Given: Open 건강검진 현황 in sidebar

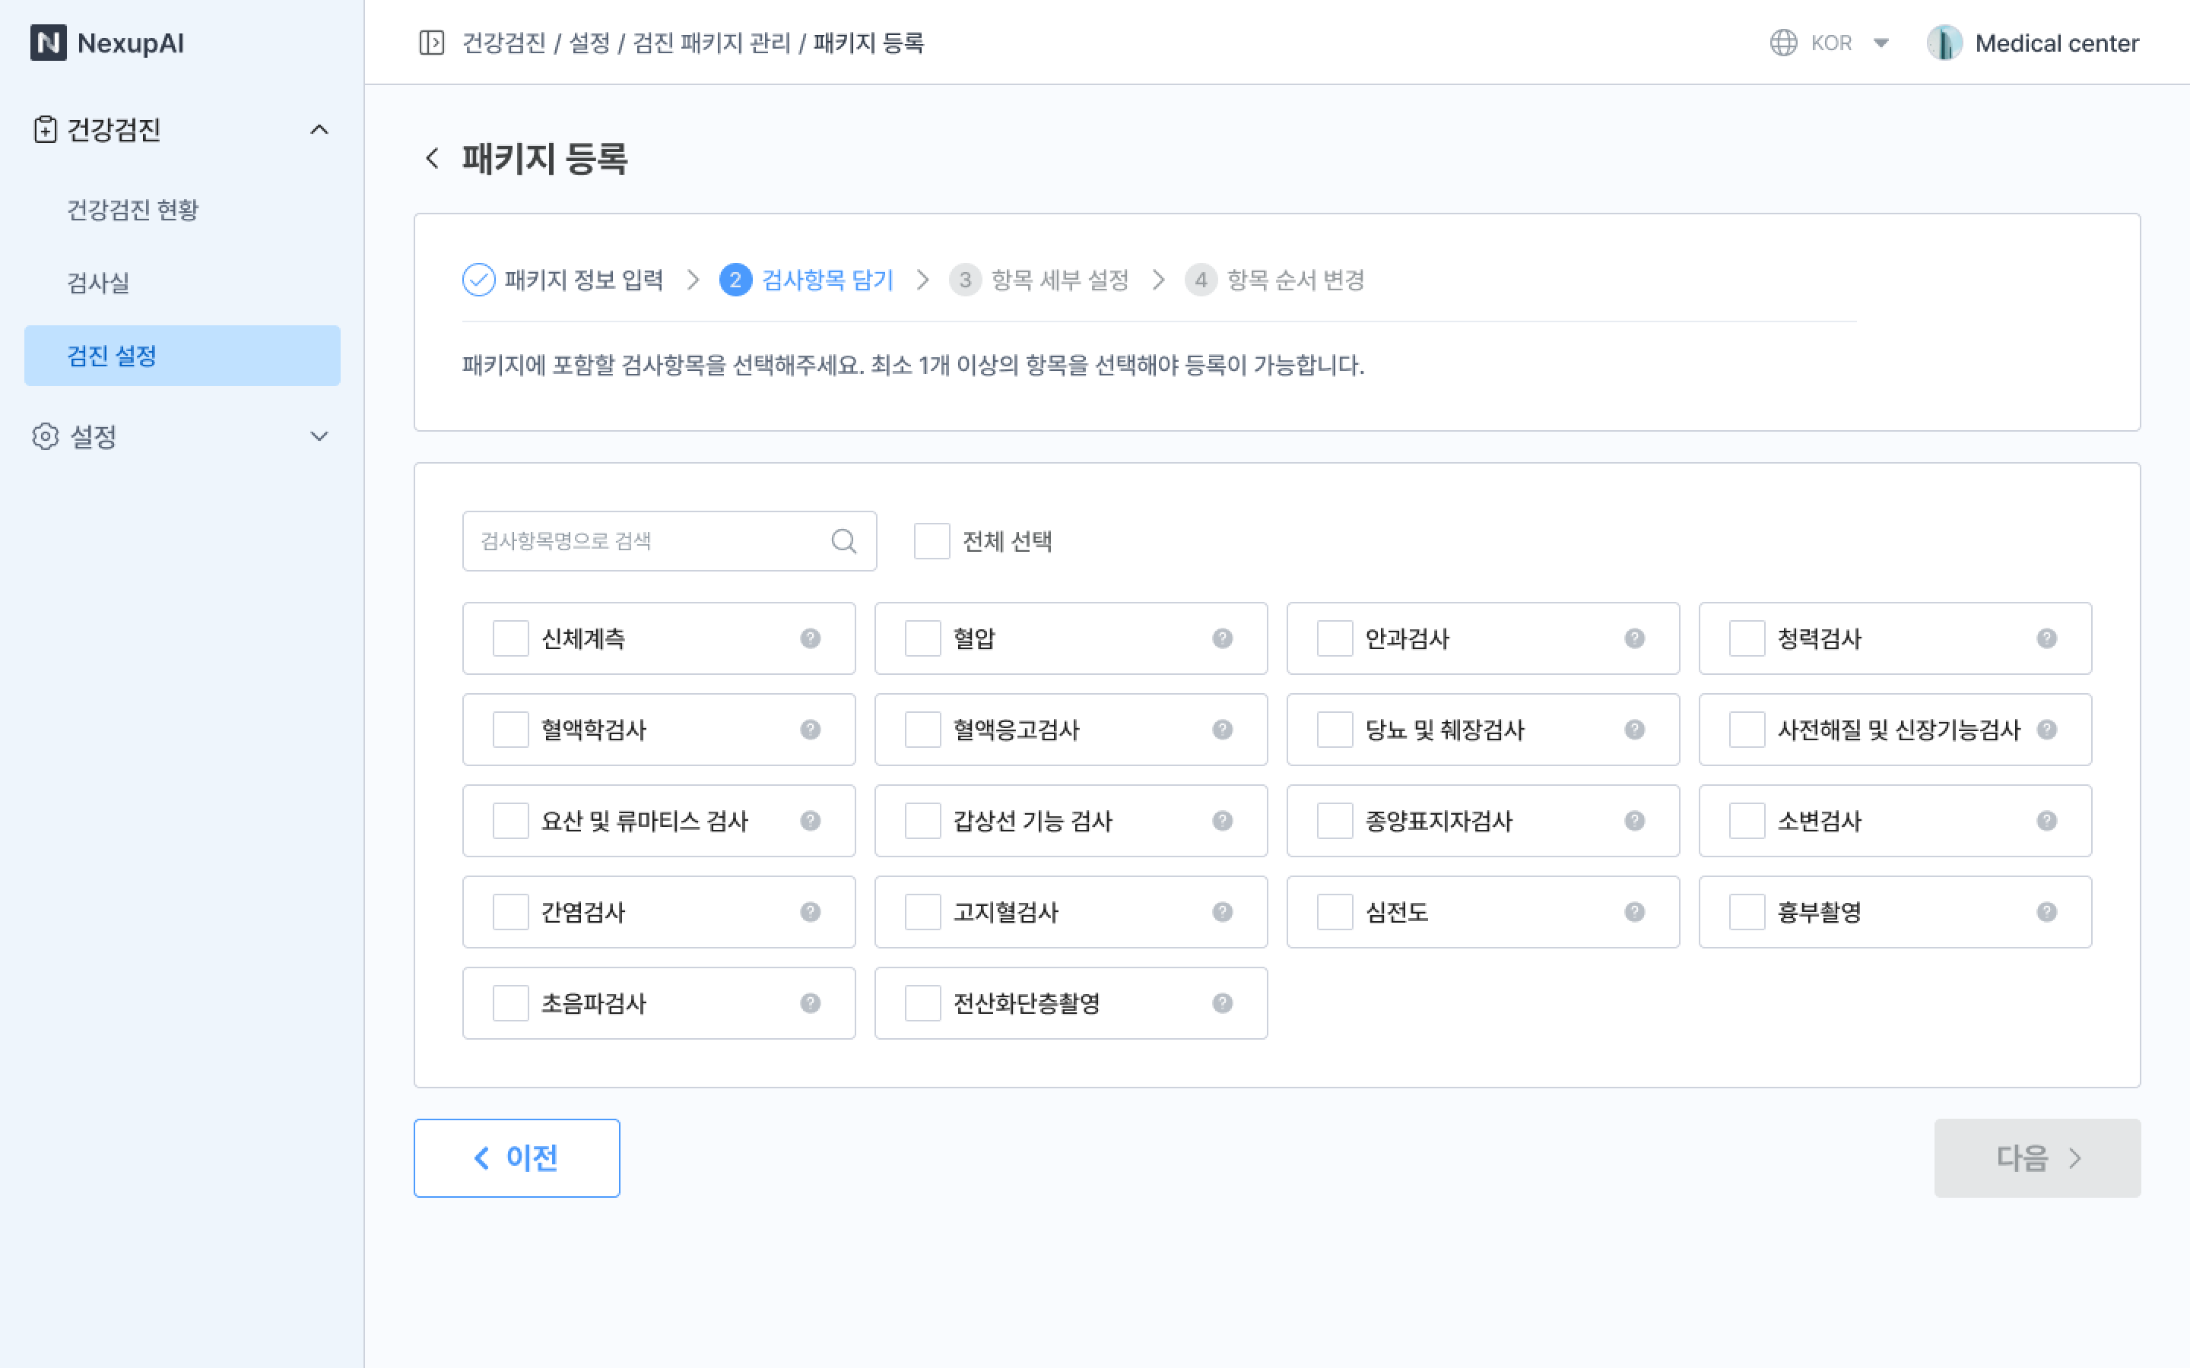Looking at the screenshot, I should pyautogui.click(x=133, y=210).
